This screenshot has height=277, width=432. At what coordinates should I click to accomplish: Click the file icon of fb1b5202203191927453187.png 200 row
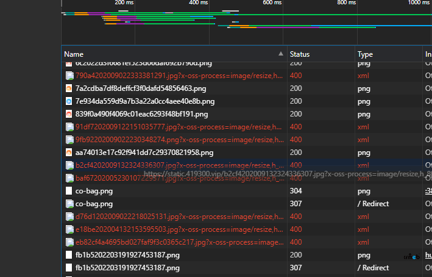click(x=69, y=255)
